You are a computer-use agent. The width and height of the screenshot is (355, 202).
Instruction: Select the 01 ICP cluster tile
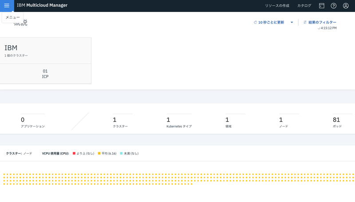[x=46, y=74]
